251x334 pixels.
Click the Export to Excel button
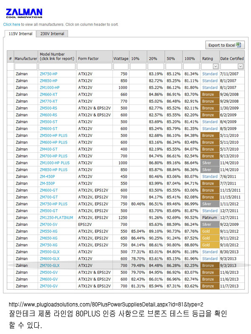click(225, 45)
